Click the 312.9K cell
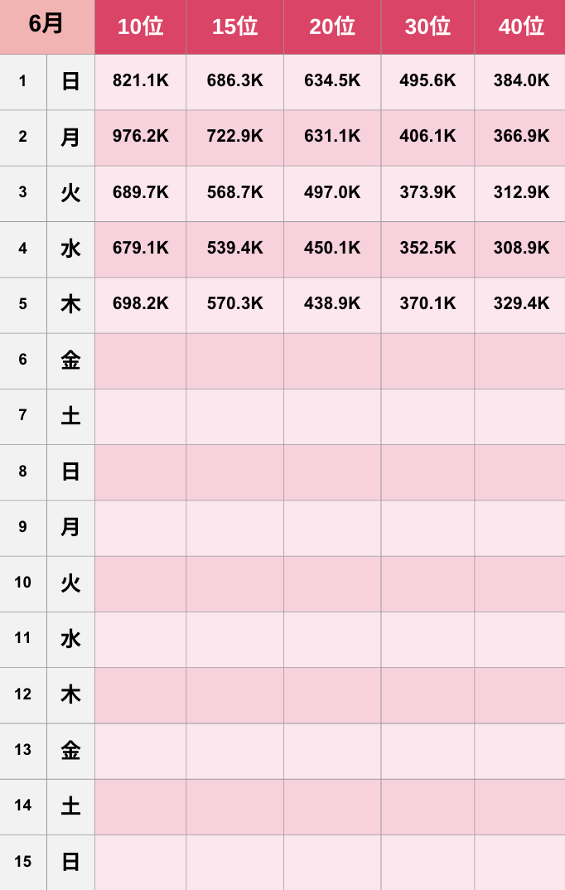 click(520, 194)
